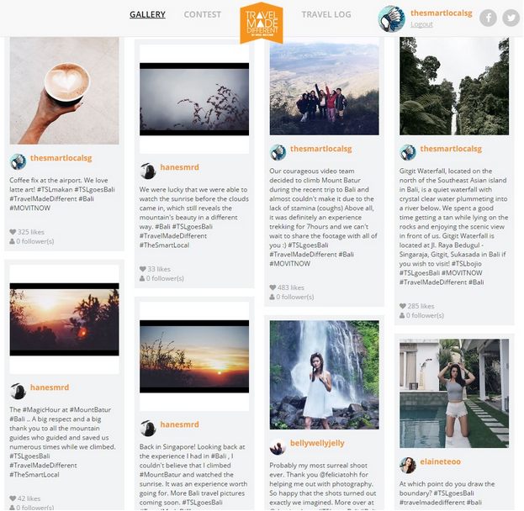The height and width of the screenshot is (511, 524).
Task: Click the heart icon beside 483 likes
Action: 273,287
